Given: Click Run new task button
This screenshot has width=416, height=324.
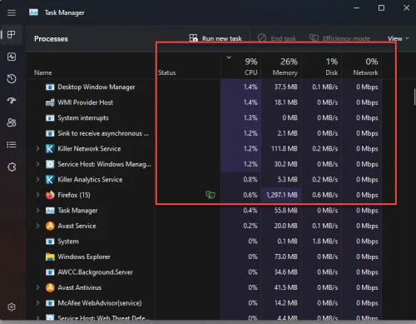Looking at the screenshot, I should (215, 38).
